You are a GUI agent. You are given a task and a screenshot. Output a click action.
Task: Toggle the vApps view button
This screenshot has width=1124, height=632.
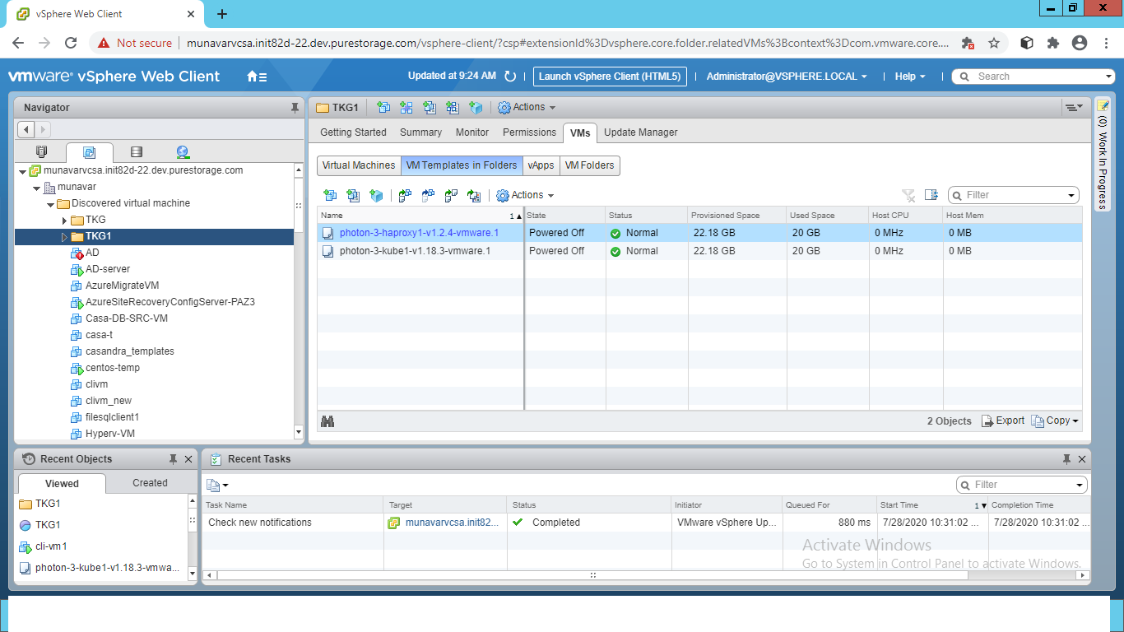541,165
